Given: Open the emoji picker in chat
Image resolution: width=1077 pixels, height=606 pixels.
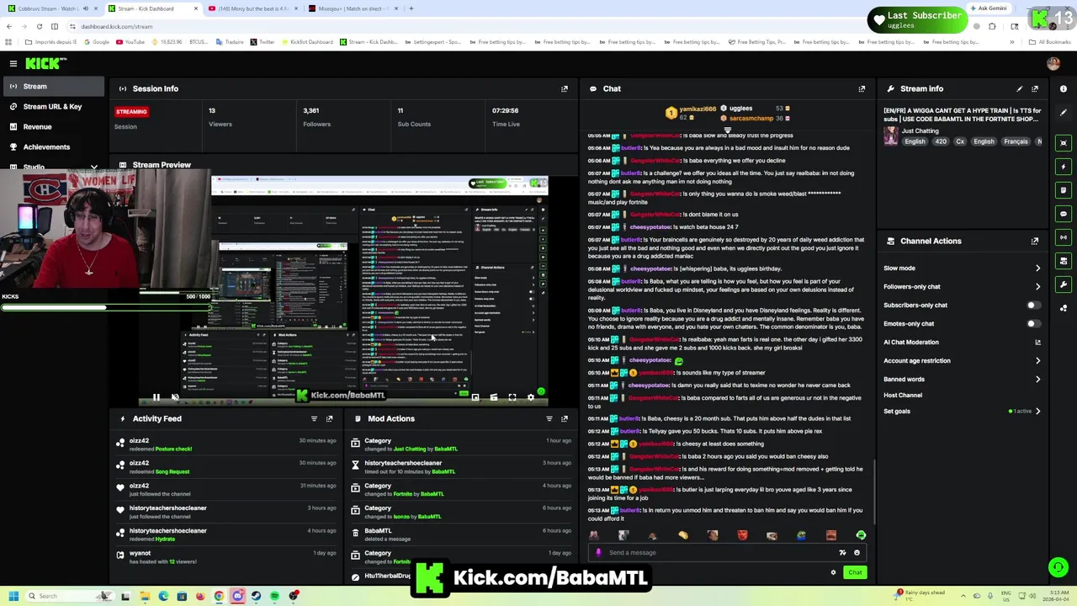Looking at the screenshot, I should [857, 553].
